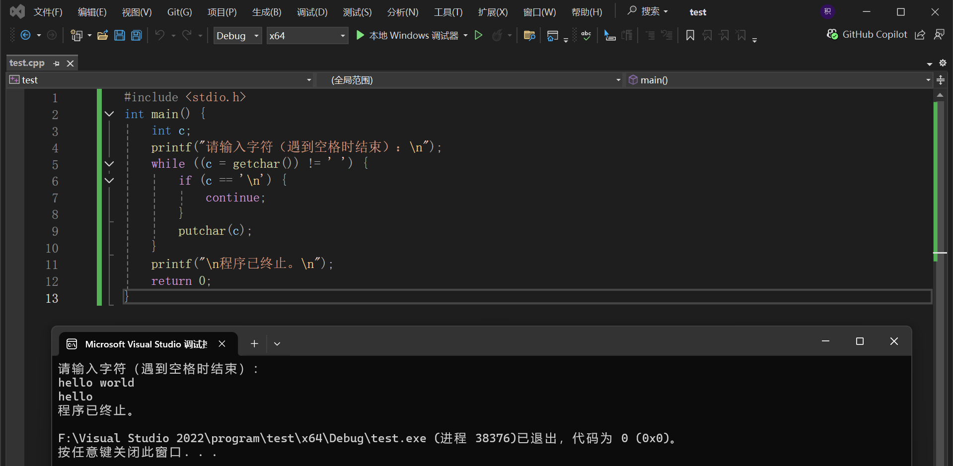The image size is (953, 466).
Task: Open the 编辑(E) menu
Action: click(x=92, y=12)
